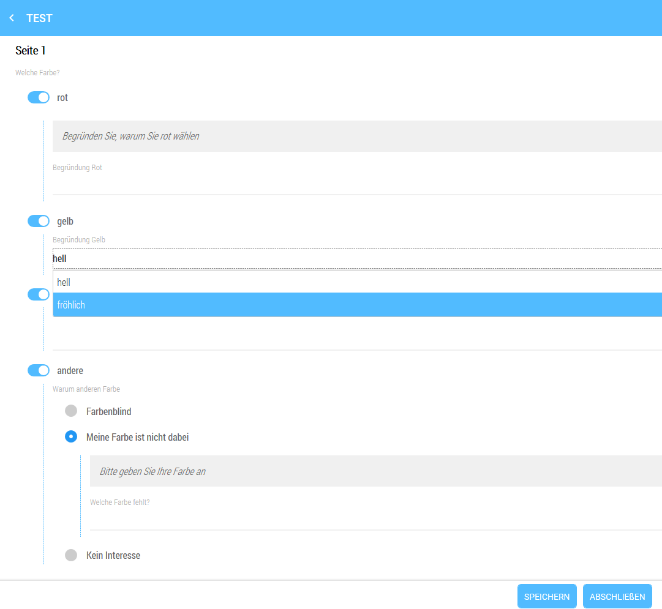Toggle the gelb switch
Image resolution: width=662 pixels, height=609 pixels.
pyautogui.click(x=39, y=221)
